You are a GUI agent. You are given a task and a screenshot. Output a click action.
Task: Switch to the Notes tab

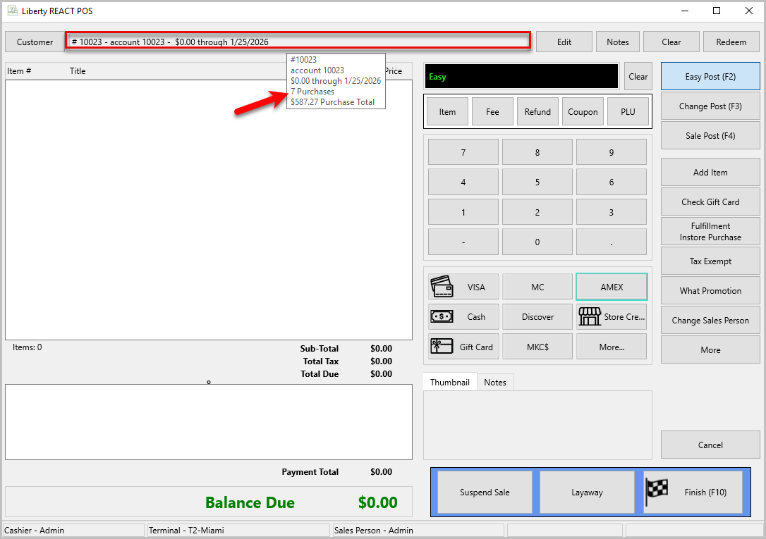coord(495,383)
